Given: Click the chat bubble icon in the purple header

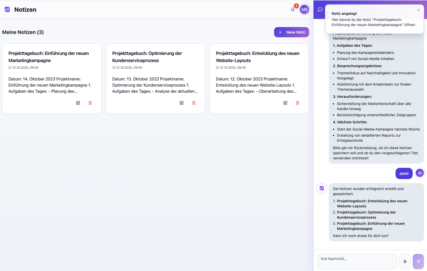Looking at the screenshot, I should (x=320, y=9).
